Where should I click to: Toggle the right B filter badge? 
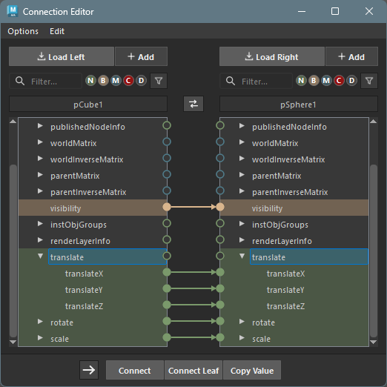[x=314, y=81]
